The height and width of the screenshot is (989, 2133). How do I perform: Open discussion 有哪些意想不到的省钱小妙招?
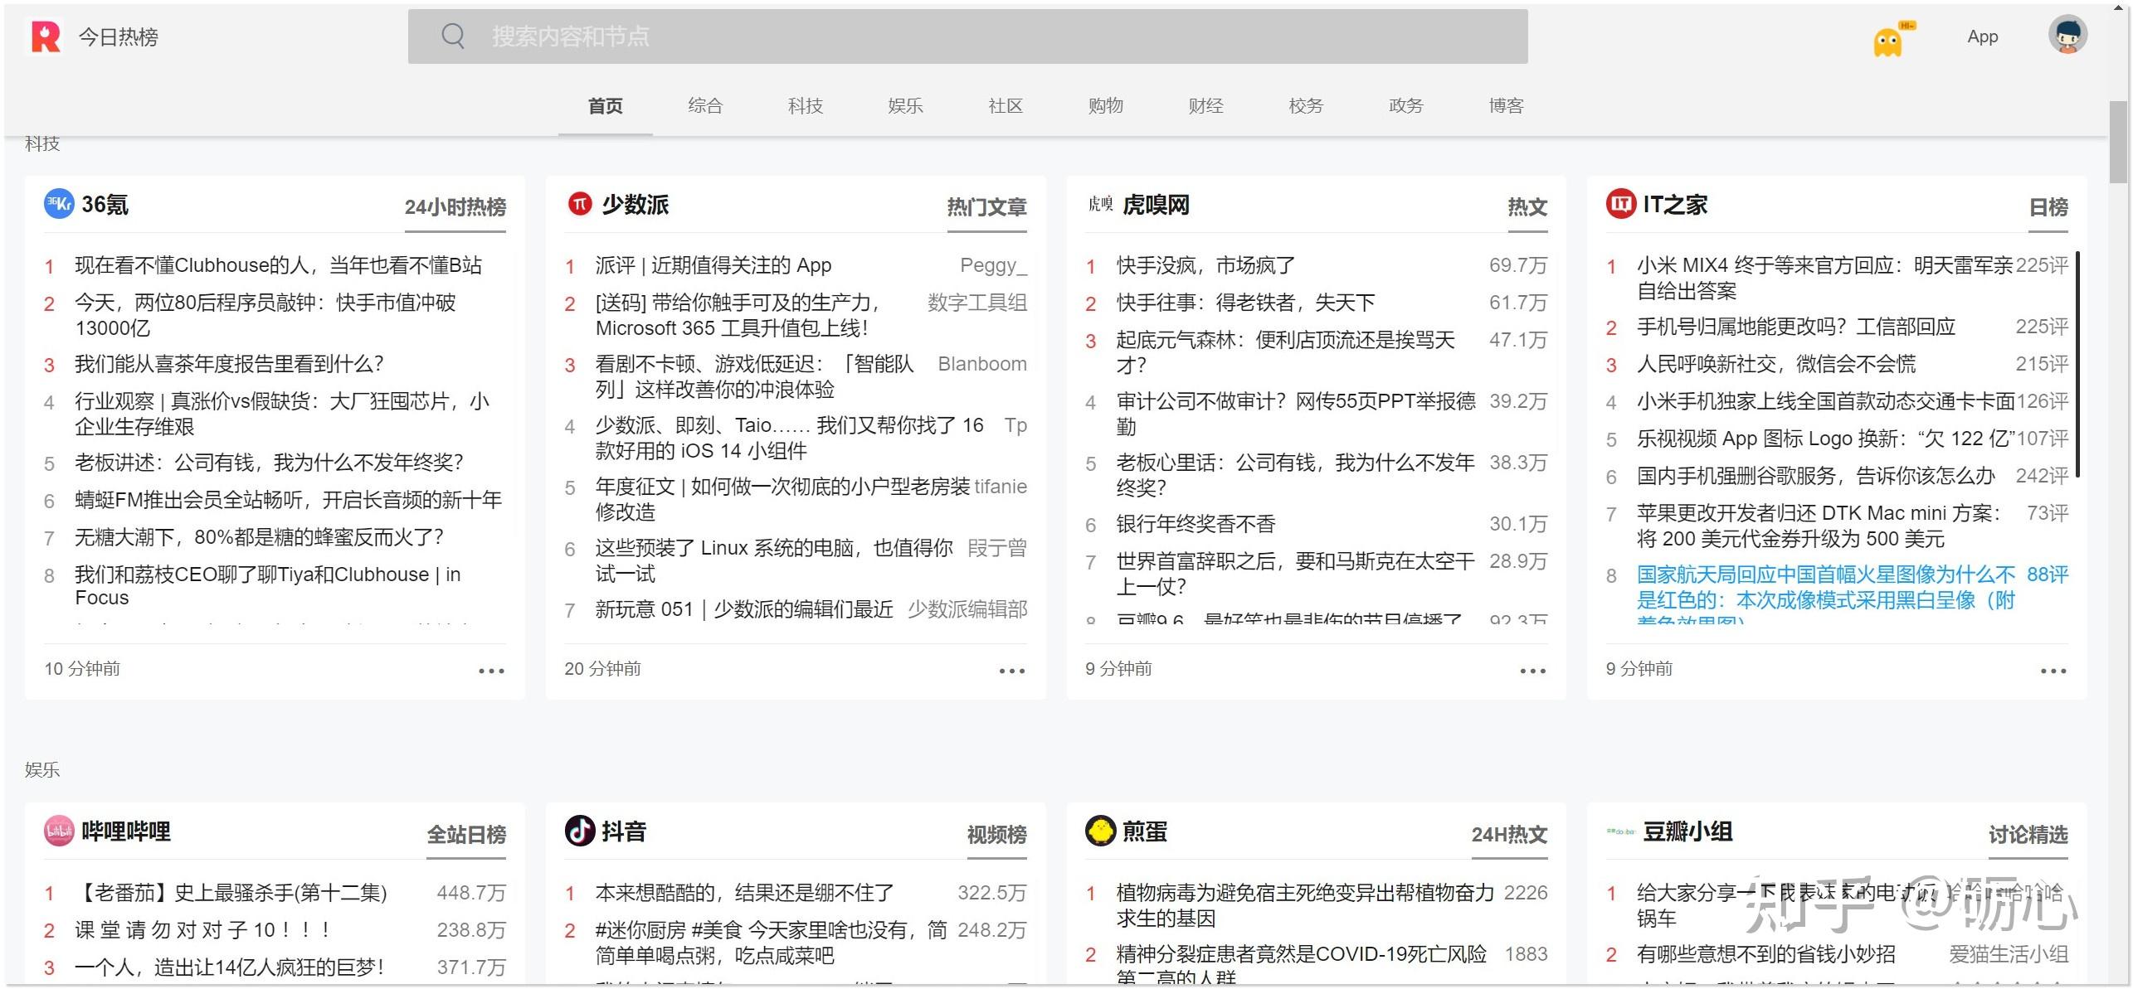click(x=1765, y=954)
